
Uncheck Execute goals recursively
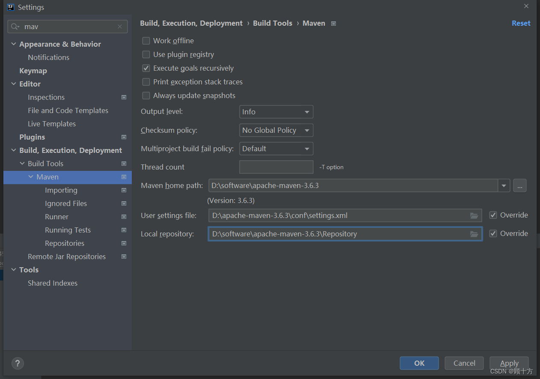coord(146,68)
